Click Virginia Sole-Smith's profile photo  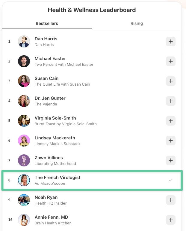tap(24, 121)
